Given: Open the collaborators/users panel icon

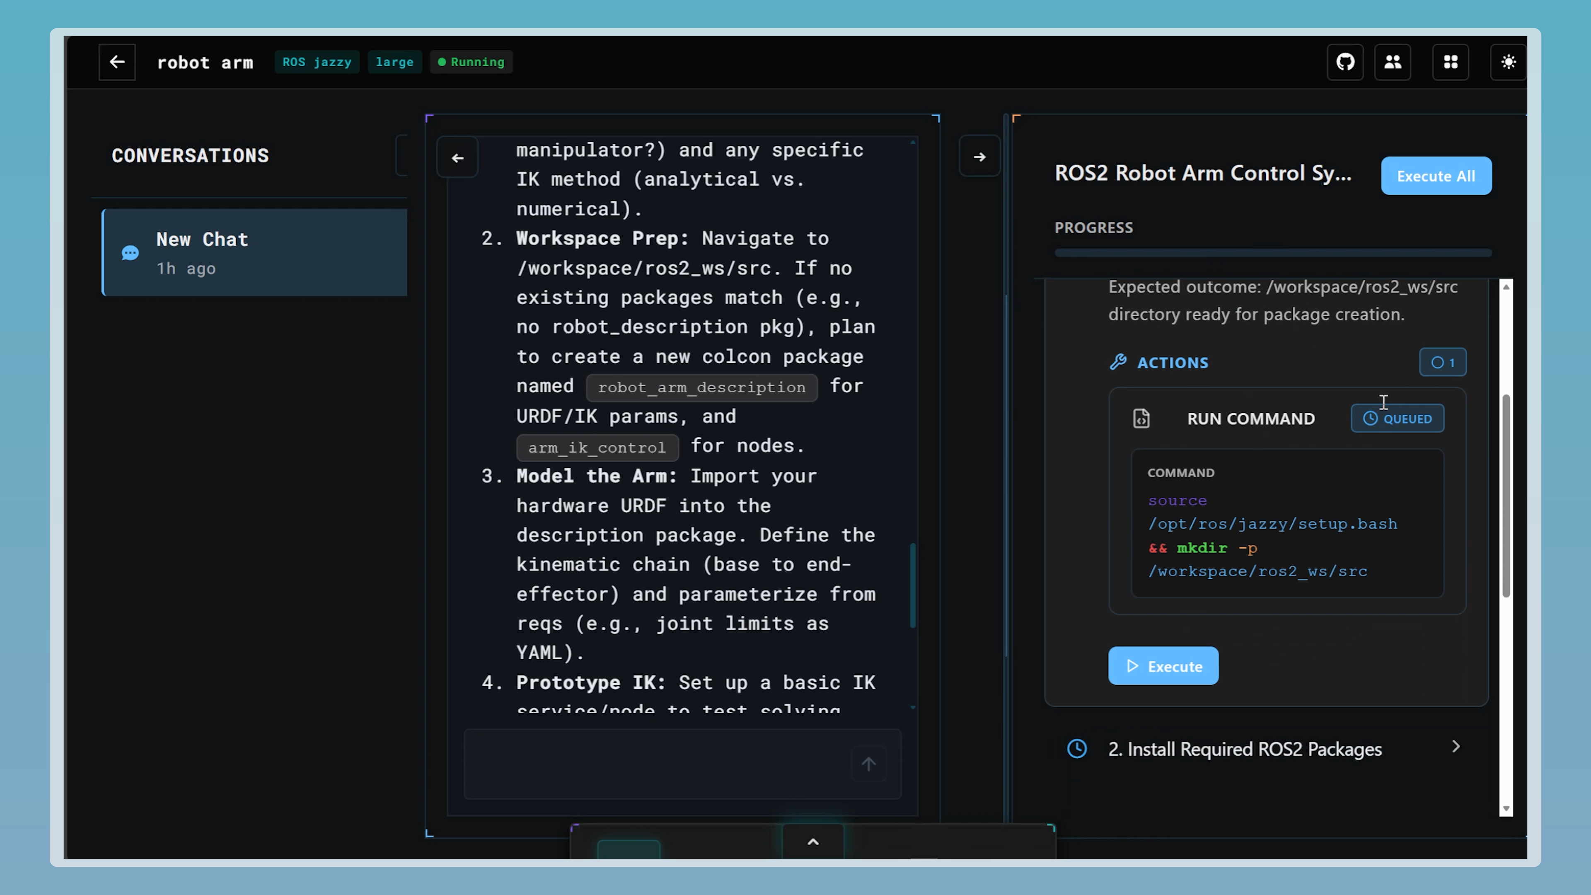Looking at the screenshot, I should click(1393, 62).
